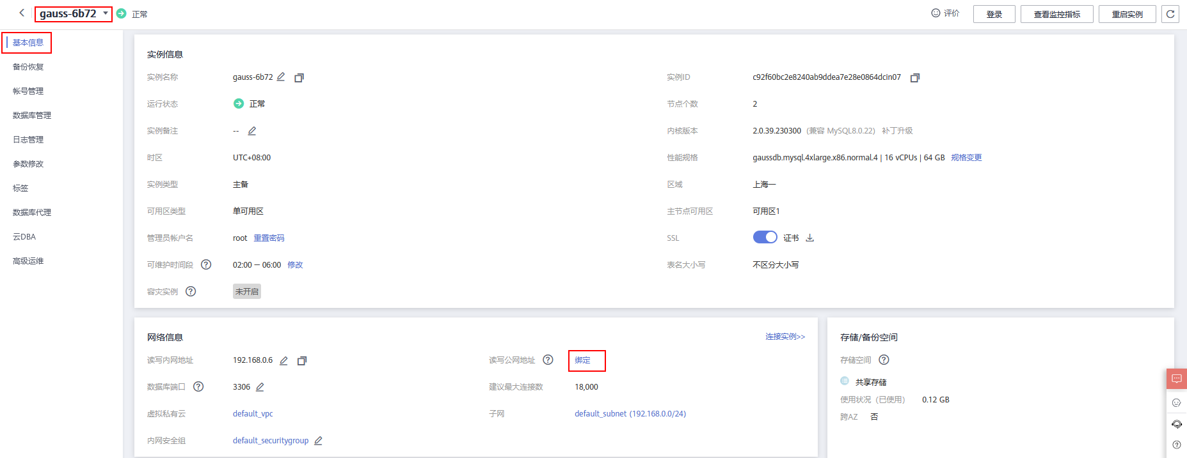Click the 运行状态 green status icon
The height and width of the screenshot is (458, 1187).
point(239,103)
